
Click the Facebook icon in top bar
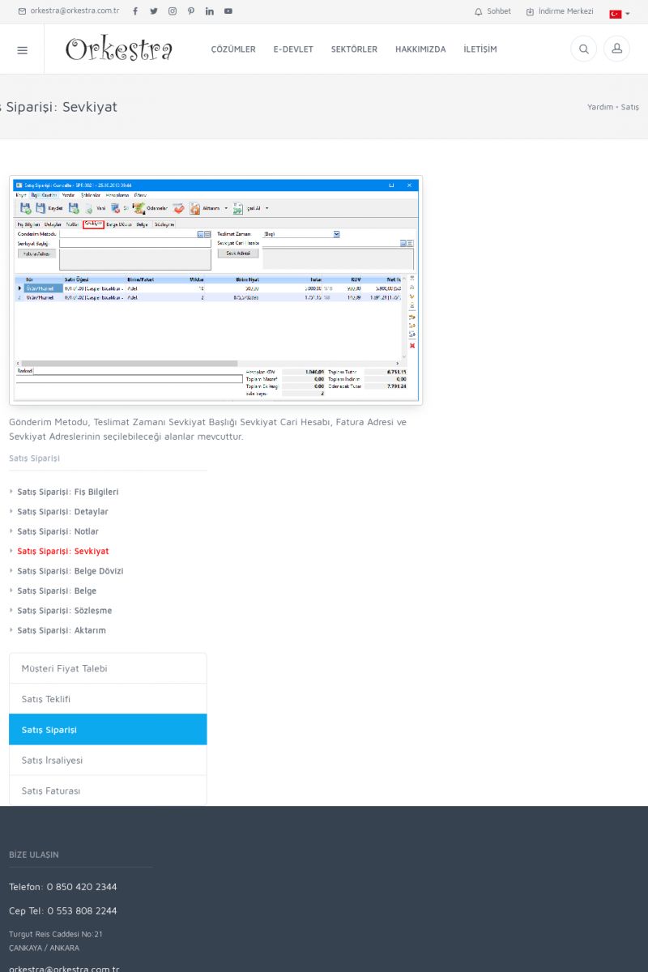pyautogui.click(x=135, y=11)
